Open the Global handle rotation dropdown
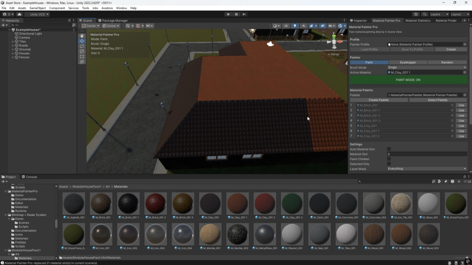 pos(111,26)
